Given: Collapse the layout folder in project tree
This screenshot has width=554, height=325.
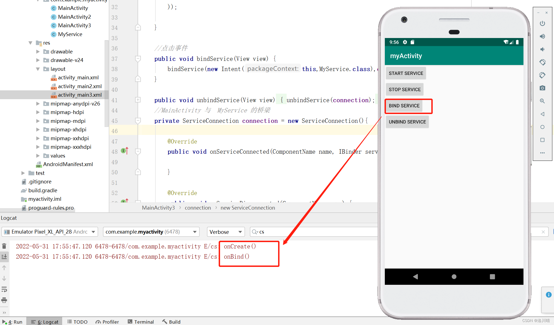Looking at the screenshot, I should tap(38, 69).
